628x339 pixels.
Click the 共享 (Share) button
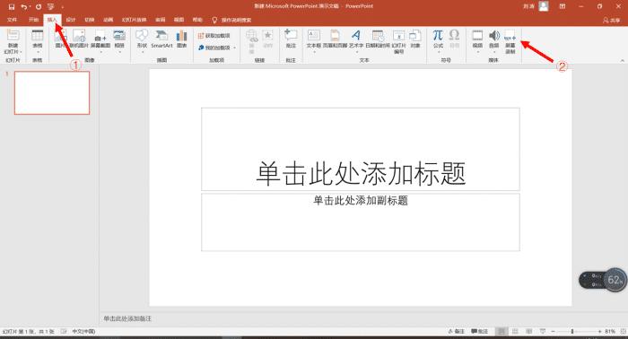click(x=612, y=20)
